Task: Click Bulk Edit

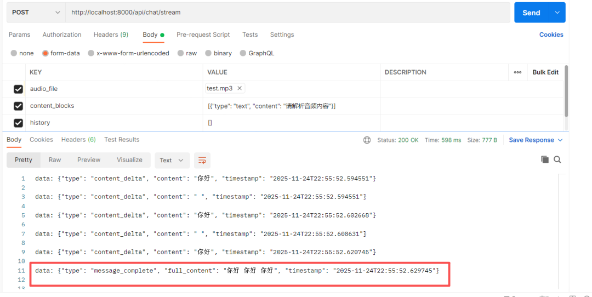Action: click(x=545, y=72)
